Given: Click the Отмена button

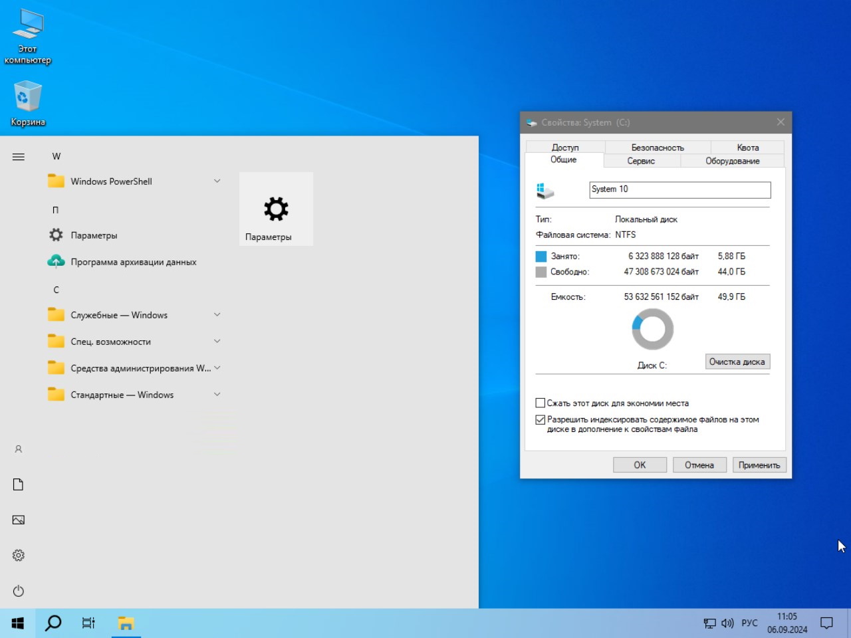Looking at the screenshot, I should click(x=699, y=465).
